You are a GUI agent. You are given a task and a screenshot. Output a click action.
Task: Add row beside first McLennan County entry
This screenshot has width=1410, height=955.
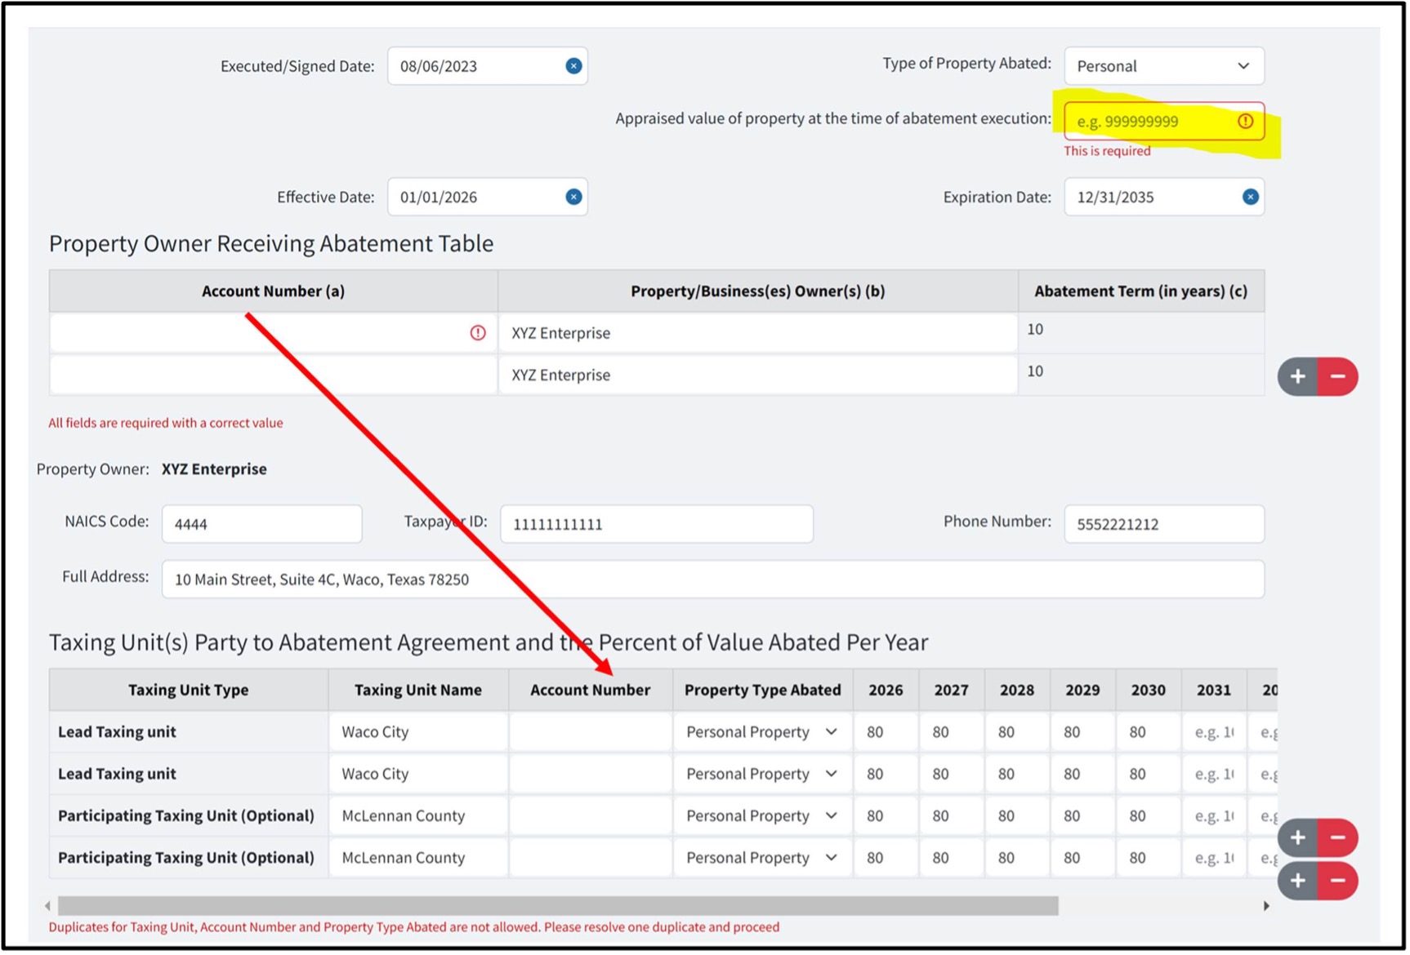[x=1297, y=837]
